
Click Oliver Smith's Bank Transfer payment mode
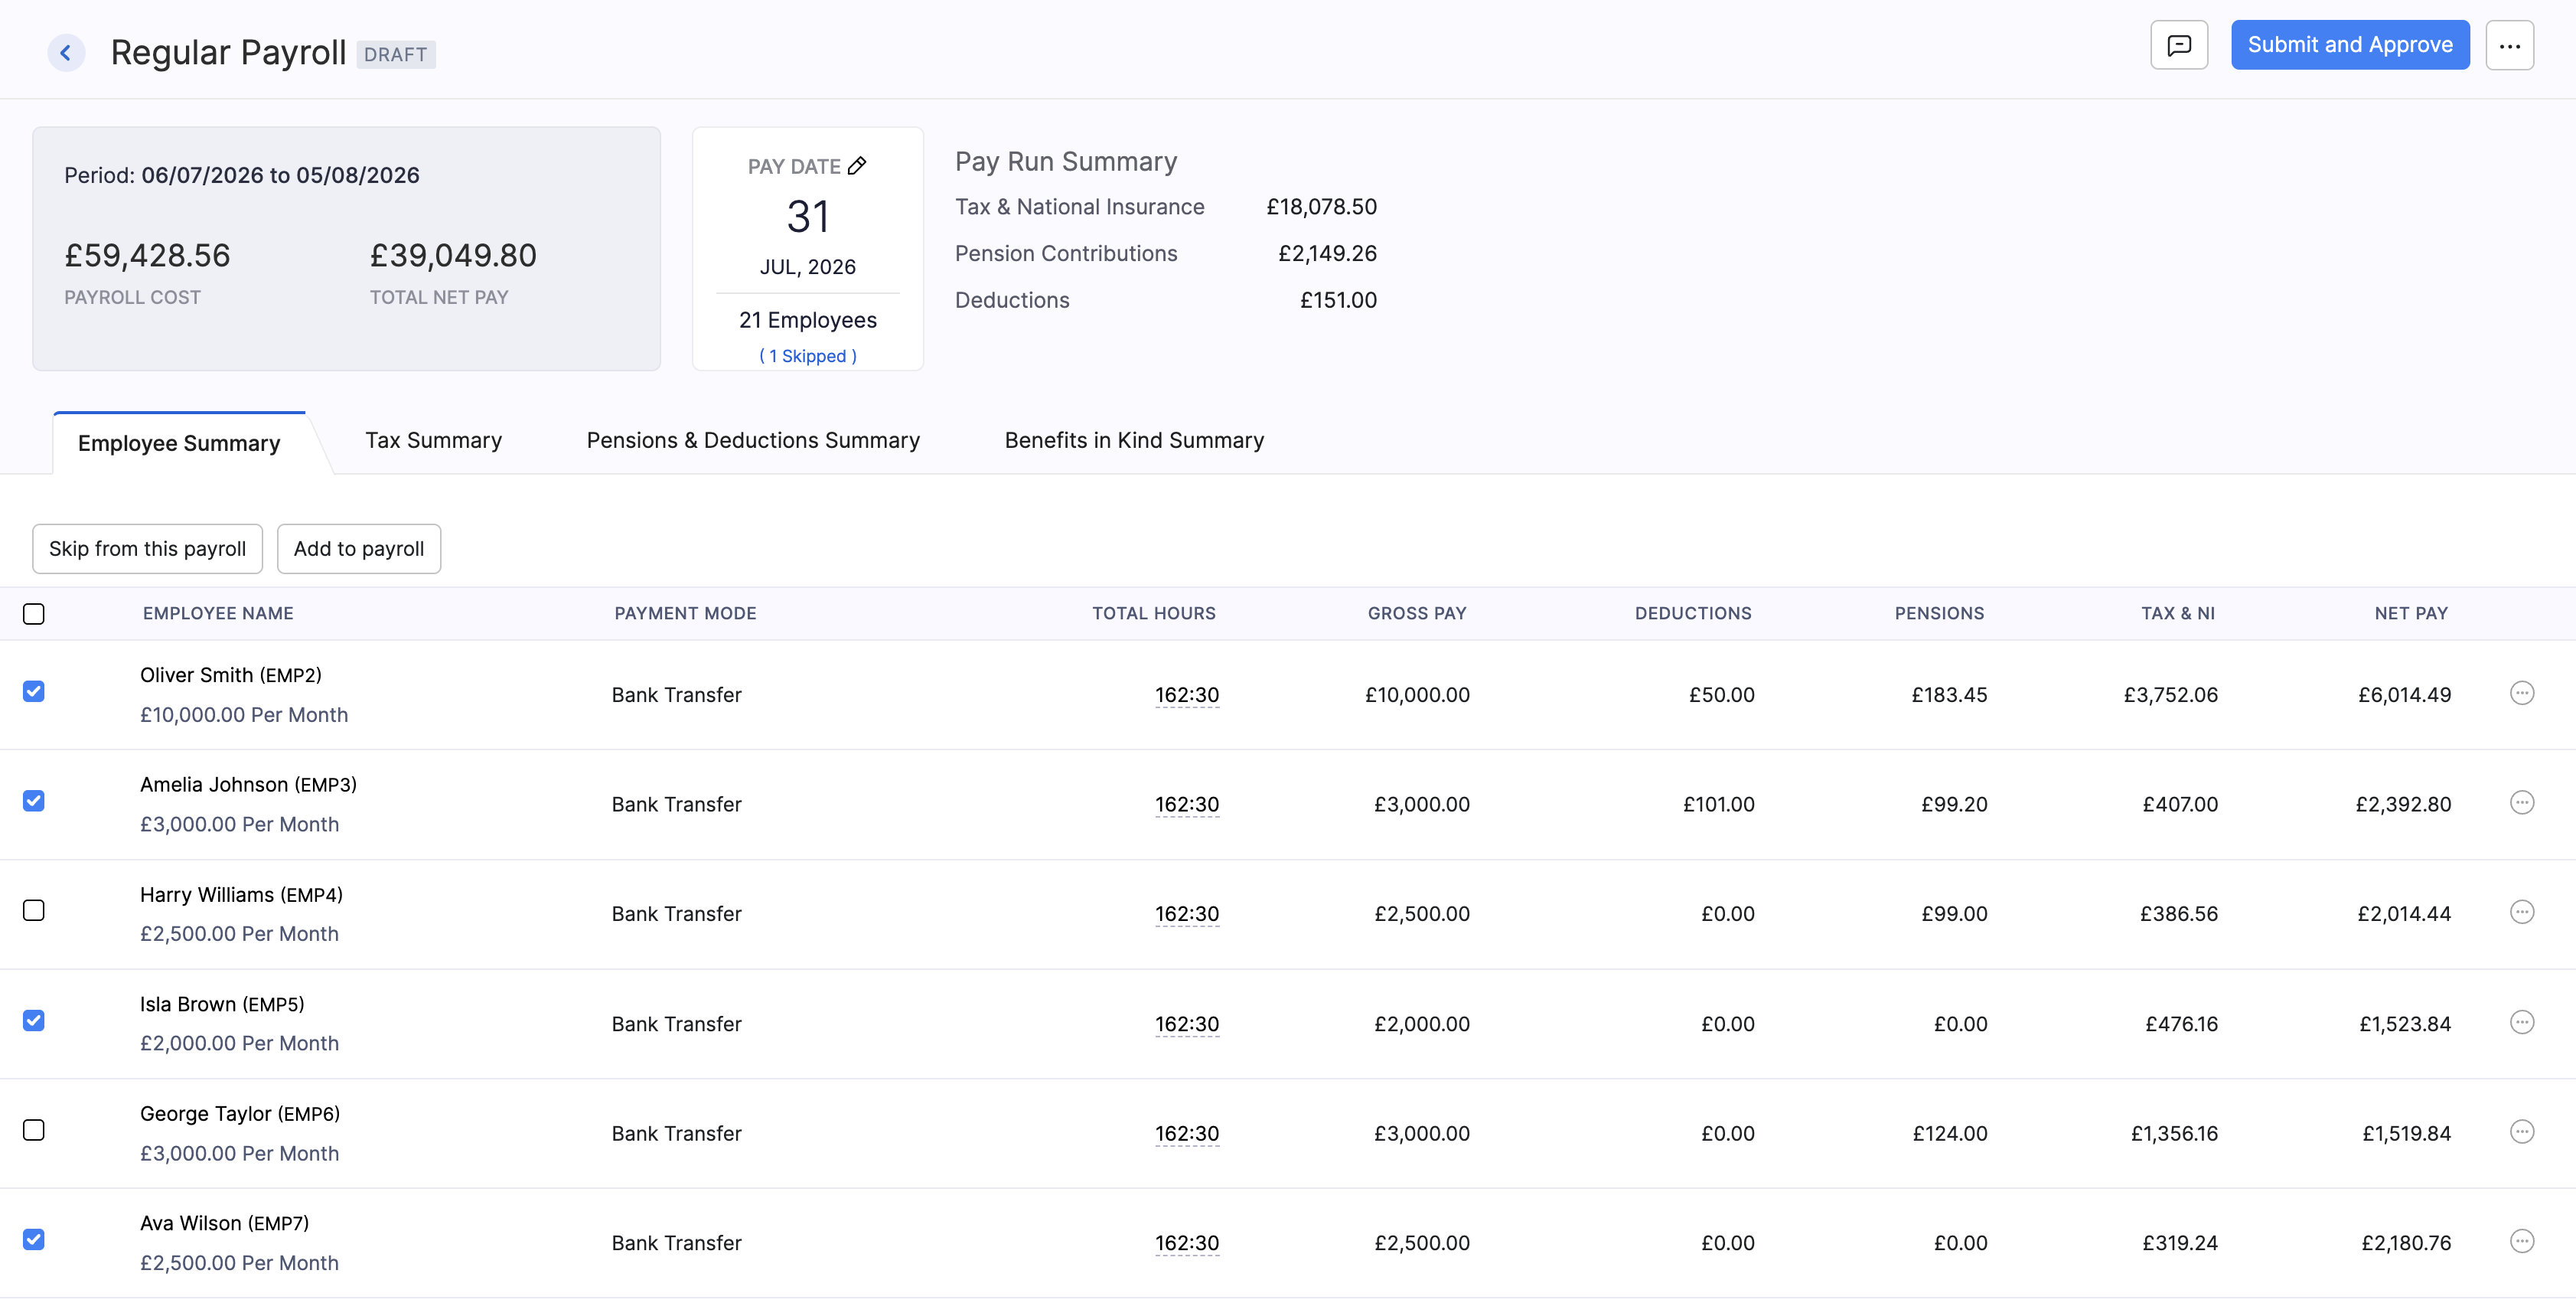pos(677,695)
